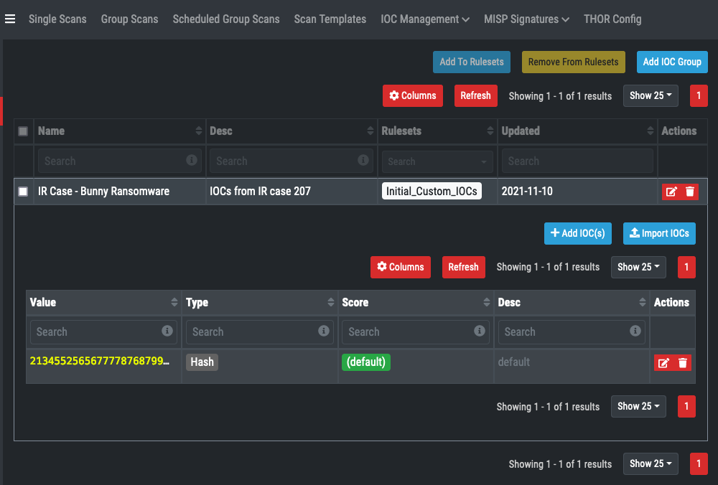Sort IOC table by Value column
The image size is (718, 485).
coord(174,303)
